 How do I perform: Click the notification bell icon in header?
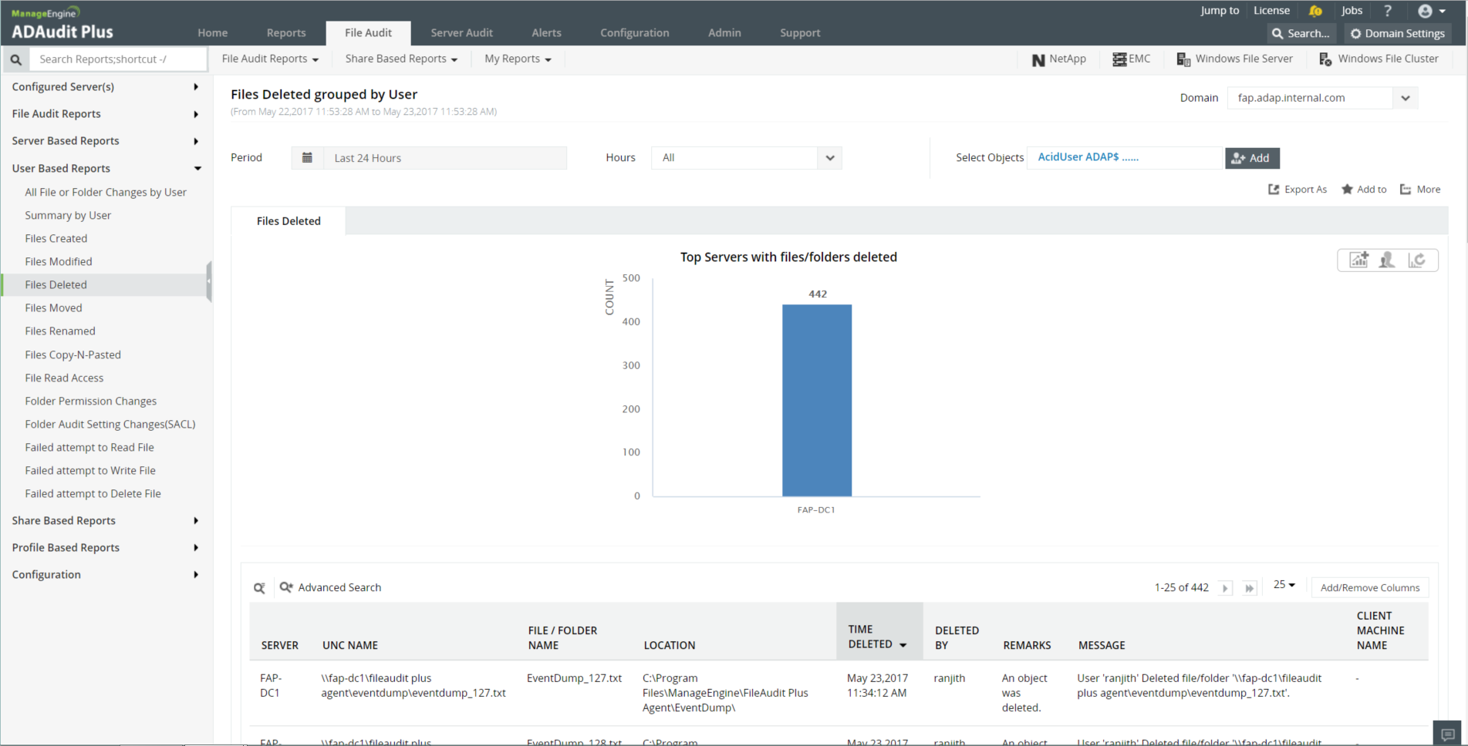tap(1316, 11)
